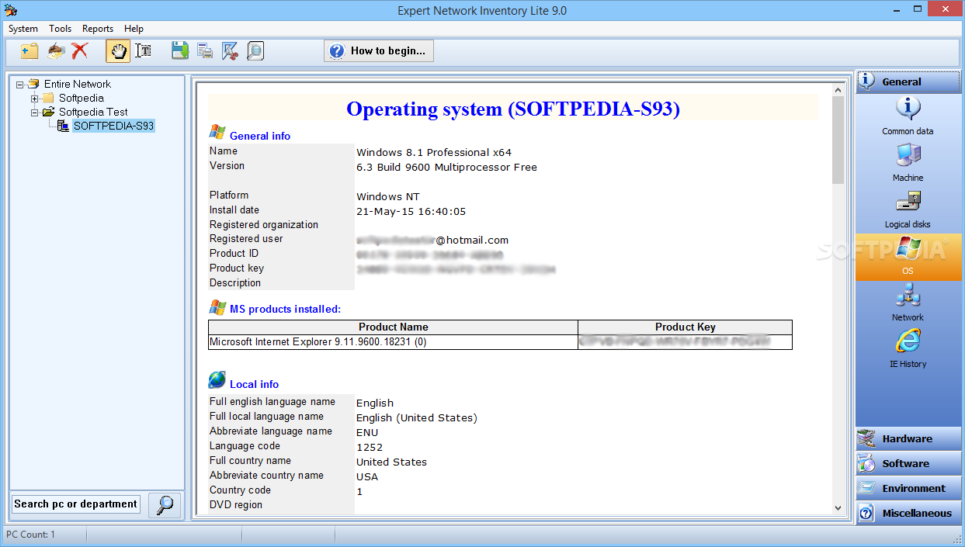Click the language code value 1252
Image resolution: width=965 pixels, height=547 pixels.
[370, 448]
